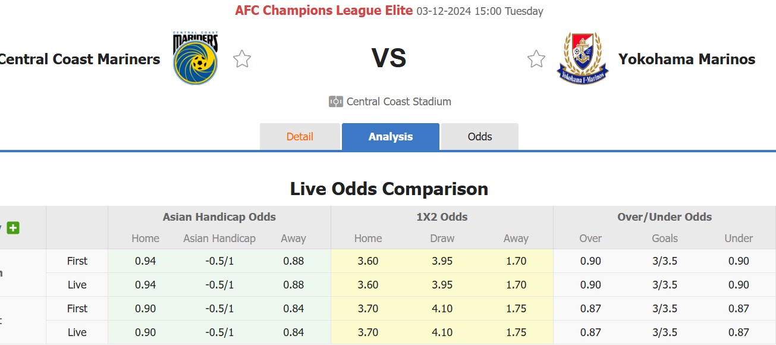The width and height of the screenshot is (776, 345).
Task: Open AFC Champions League Elite link
Action: pyautogui.click(x=324, y=10)
